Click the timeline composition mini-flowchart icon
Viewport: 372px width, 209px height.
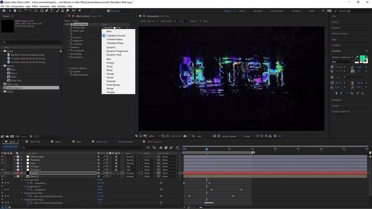click(x=148, y=147)
